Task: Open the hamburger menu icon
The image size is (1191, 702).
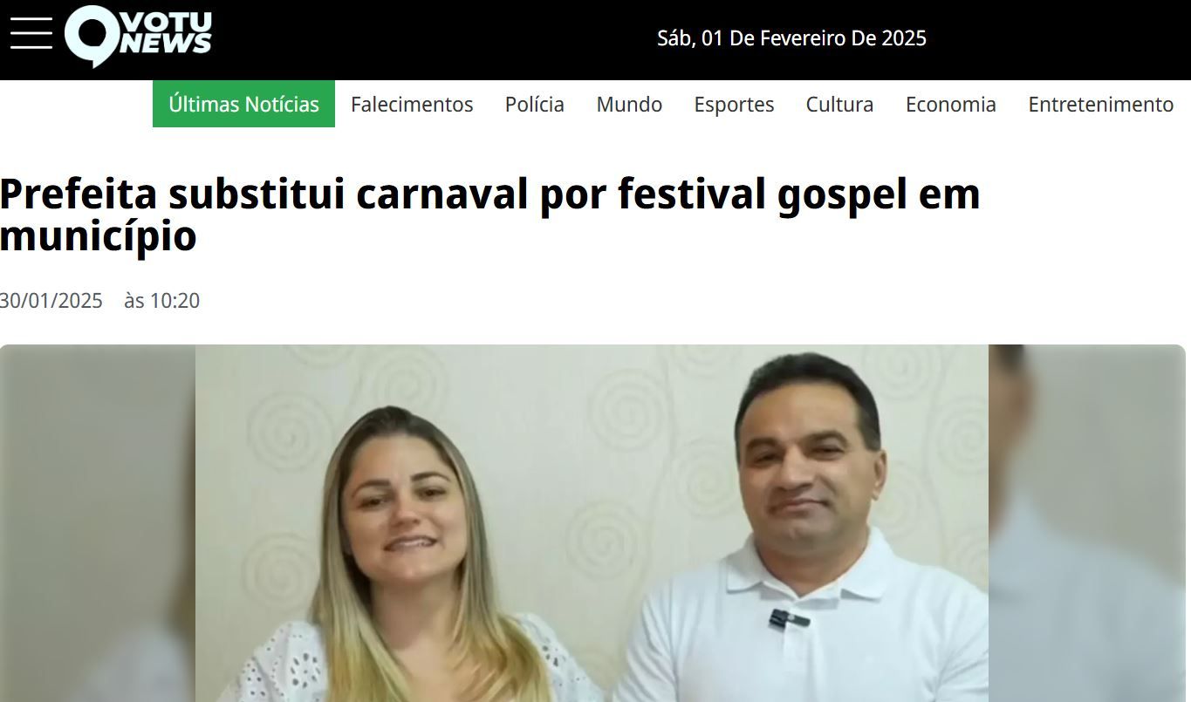Action: click(x=31, y=35)
